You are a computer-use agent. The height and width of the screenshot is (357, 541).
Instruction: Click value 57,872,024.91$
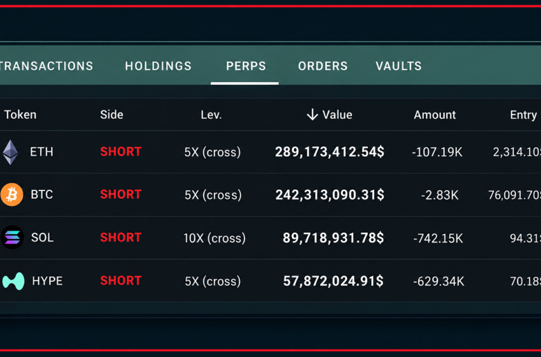[x=334, y=281]
